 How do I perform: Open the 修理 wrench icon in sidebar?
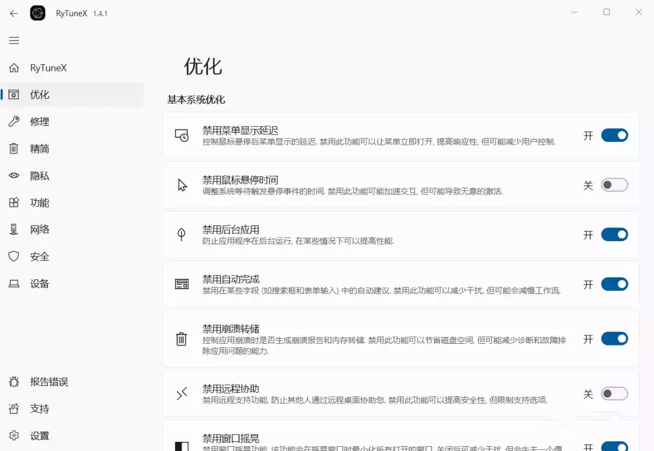point(14,121)
